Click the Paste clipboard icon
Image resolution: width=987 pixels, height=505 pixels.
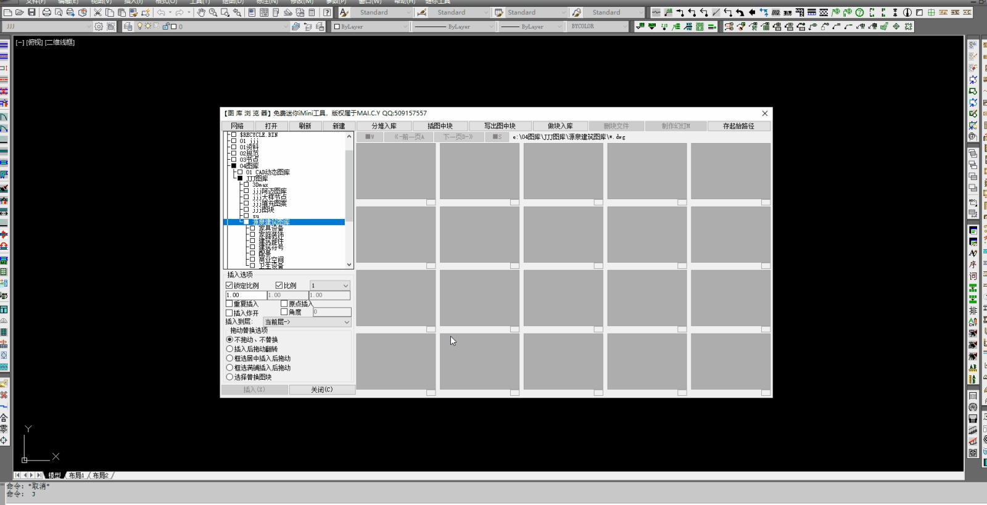122,12
